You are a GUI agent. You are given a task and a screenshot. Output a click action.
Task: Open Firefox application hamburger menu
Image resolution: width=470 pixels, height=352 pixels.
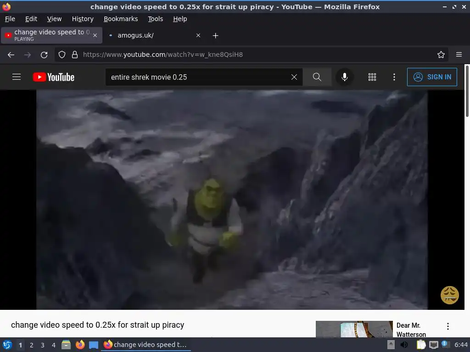[459, 55]
